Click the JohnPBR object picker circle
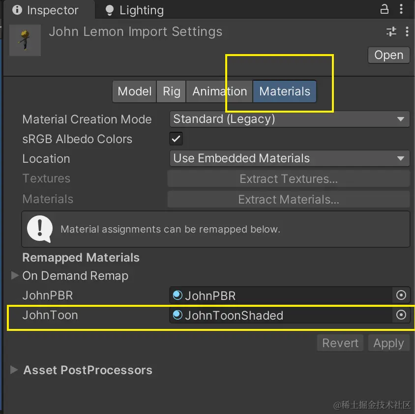The height and width of the screenshot is (414, 415). click(x=401, y=296)
